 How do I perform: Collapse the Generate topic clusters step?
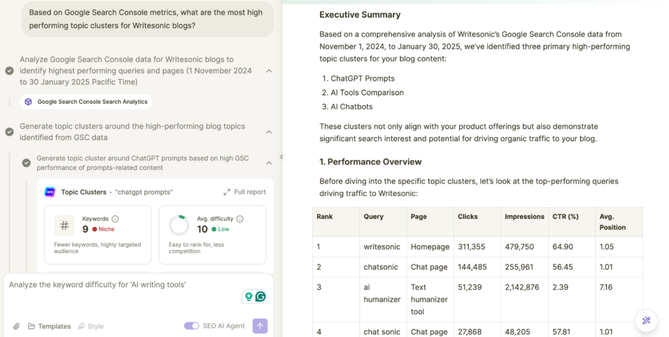coord(269,132)
